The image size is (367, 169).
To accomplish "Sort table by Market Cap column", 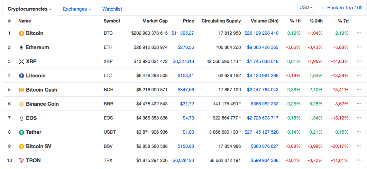I will click(x=155, y=21).
